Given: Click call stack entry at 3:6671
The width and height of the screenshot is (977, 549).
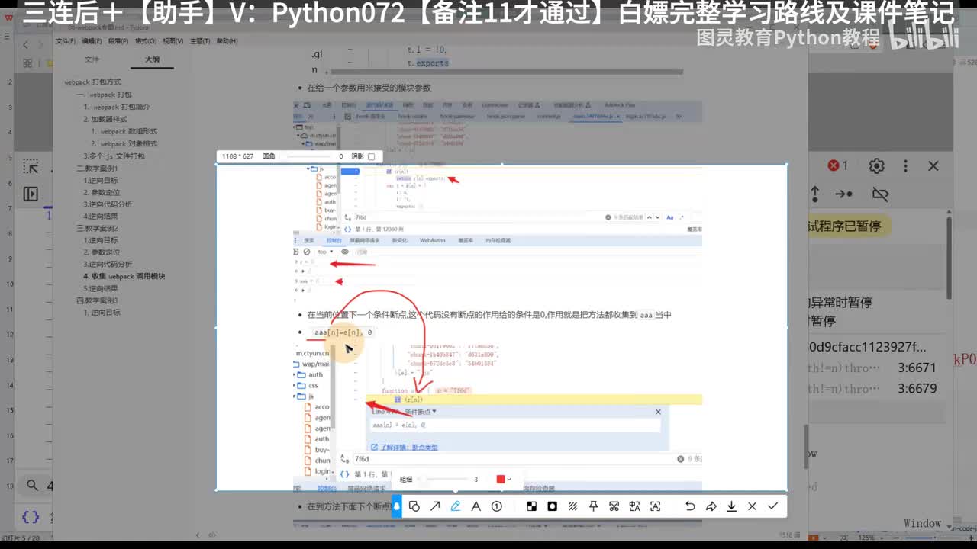Looking at the screenshot, I should [917, 368].
